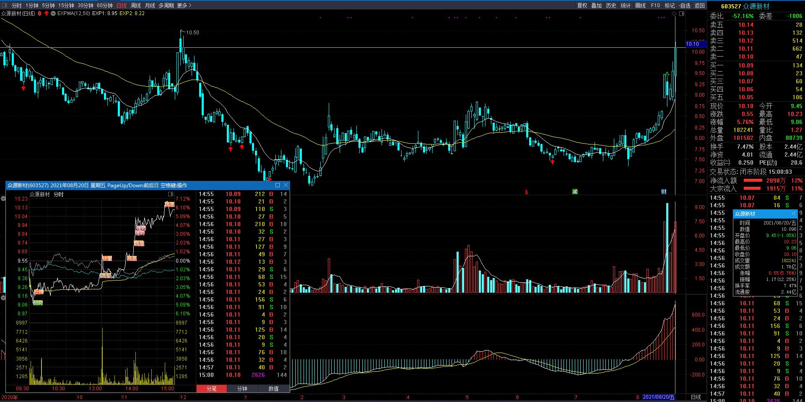The image size is (805, 402).
Task: Switch to 周线 weekly chart
Action: (136, 5)
